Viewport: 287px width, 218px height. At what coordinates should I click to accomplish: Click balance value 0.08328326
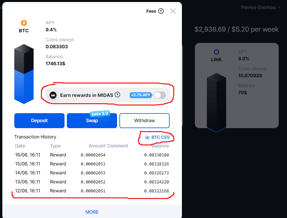pos(157,164)
